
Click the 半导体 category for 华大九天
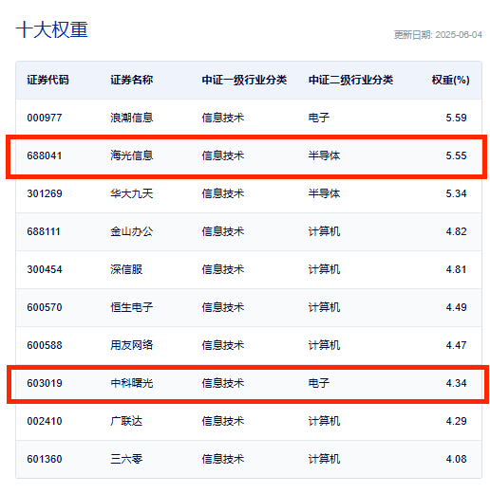coord(324,193)
